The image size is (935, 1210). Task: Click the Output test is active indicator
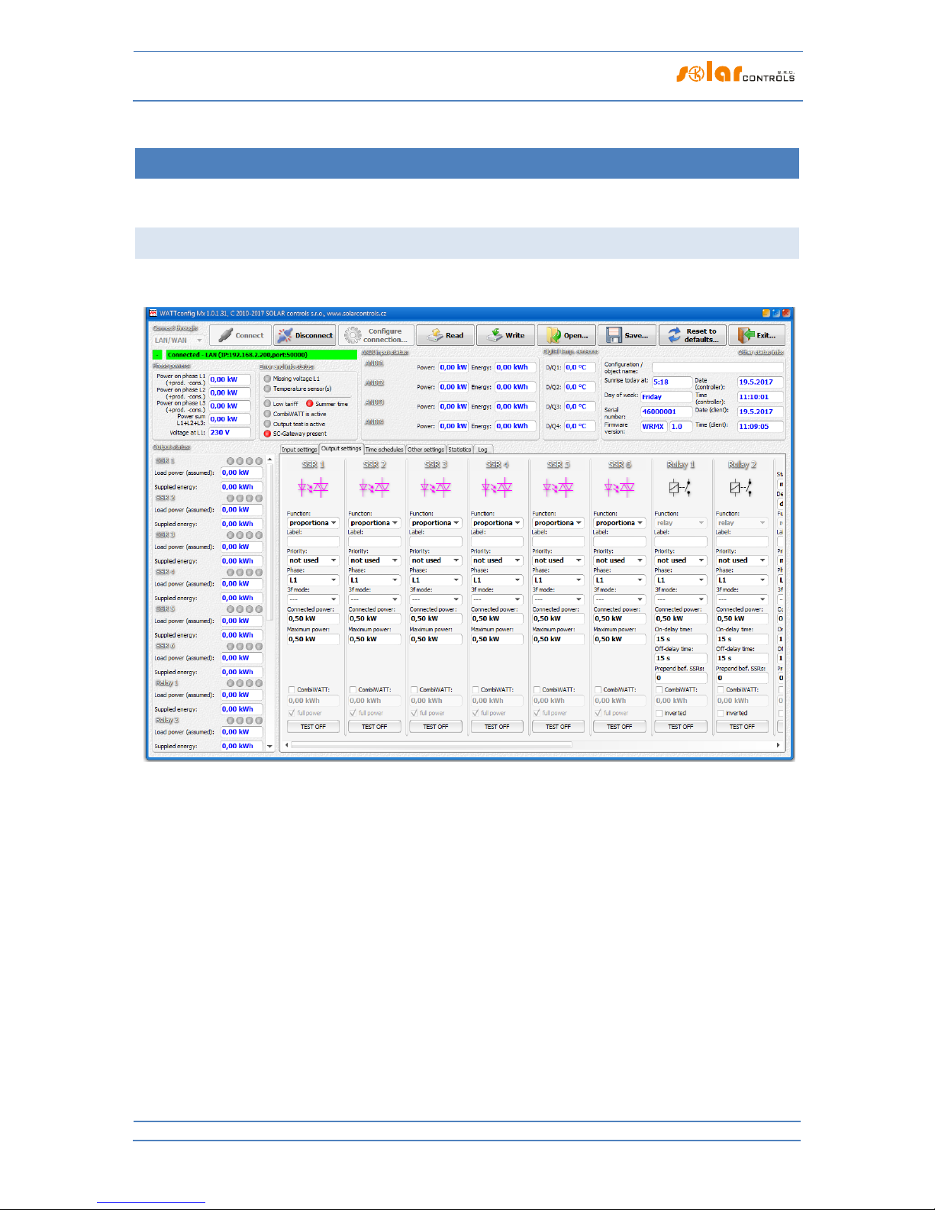pyautogui.click(x=267, y=424)
